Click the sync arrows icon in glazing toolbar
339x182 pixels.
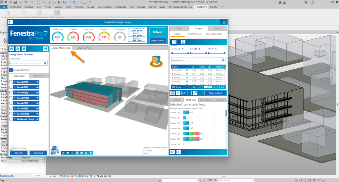[195, 93]
